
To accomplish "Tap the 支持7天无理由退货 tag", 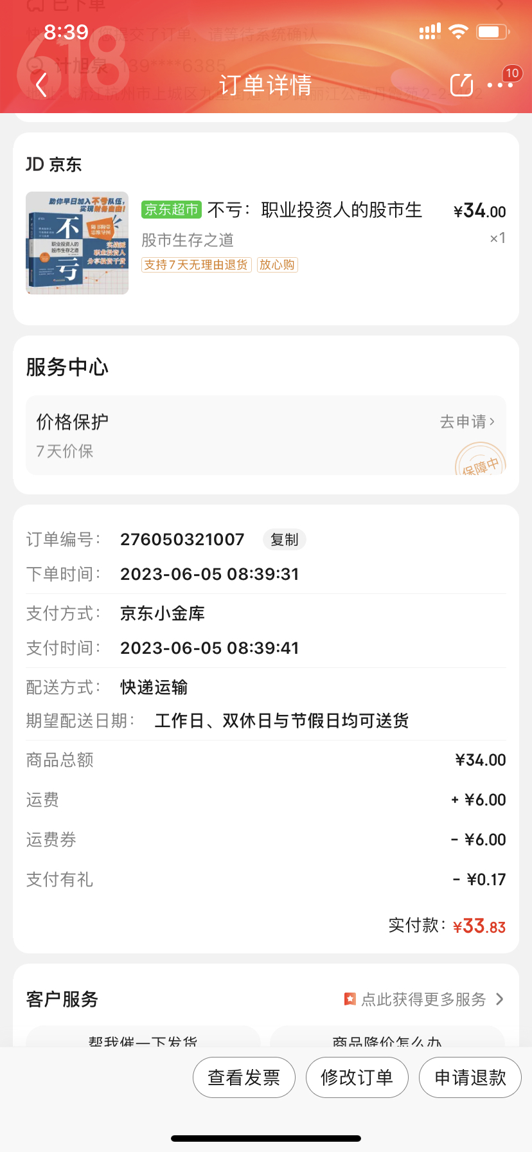I will click(x=196, y=265).
